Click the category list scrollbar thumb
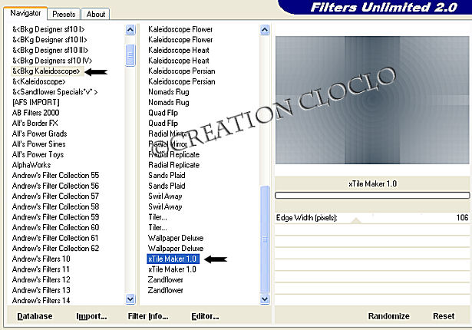 tap(130, 55)
